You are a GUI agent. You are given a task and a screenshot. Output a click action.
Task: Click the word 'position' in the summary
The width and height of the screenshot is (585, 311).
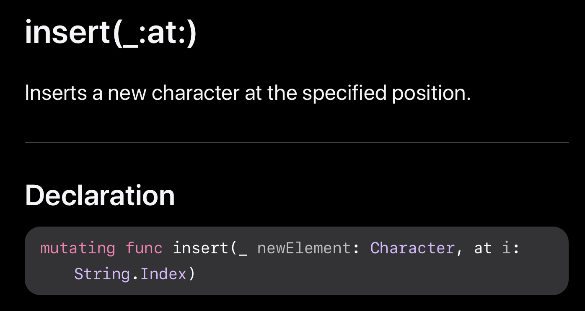429,94
